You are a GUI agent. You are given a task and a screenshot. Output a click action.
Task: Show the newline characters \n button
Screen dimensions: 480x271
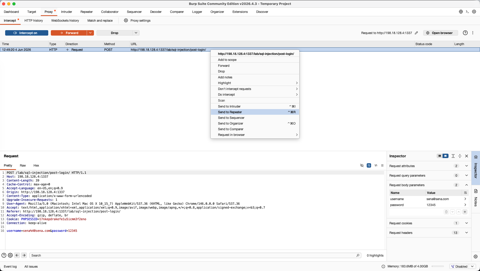tap(376, 166)
